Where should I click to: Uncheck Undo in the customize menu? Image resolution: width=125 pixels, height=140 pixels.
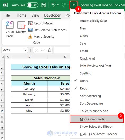point(97,81)
